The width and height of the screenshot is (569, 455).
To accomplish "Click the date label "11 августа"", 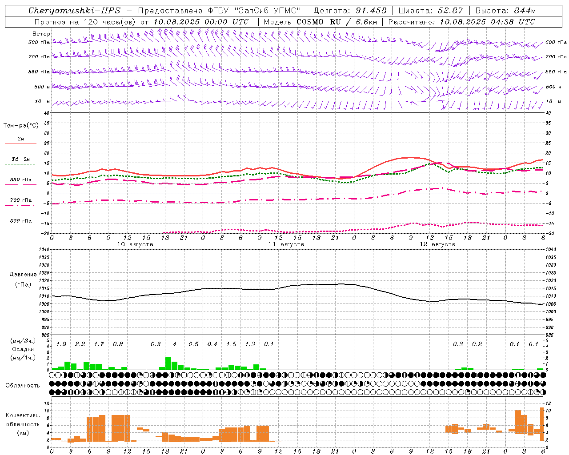I will point(286,244).
